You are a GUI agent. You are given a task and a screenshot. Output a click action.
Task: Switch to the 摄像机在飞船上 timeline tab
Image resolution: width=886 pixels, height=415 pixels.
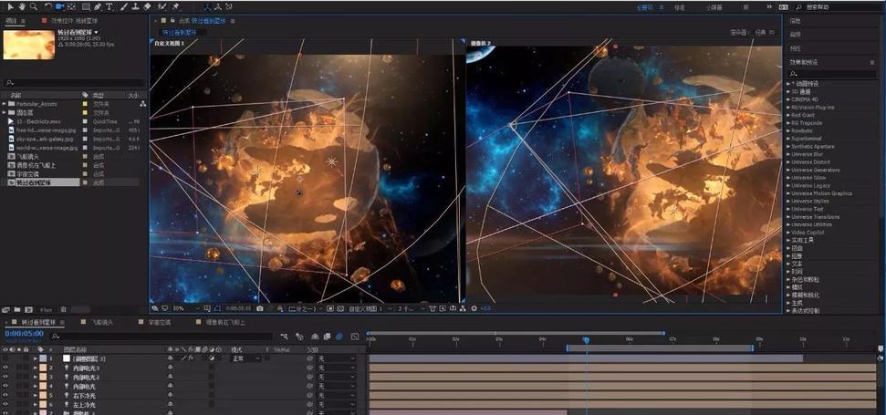224,322
